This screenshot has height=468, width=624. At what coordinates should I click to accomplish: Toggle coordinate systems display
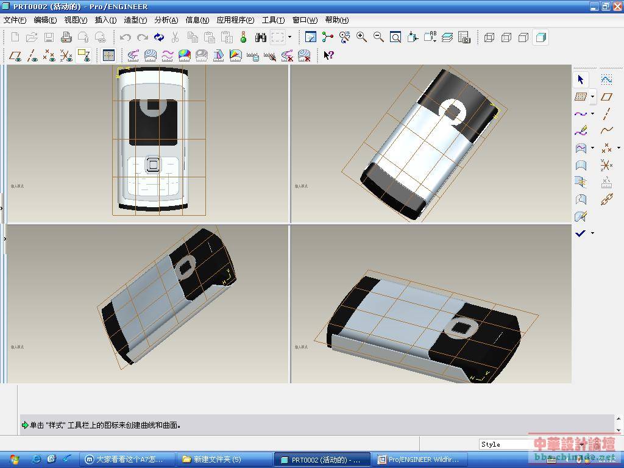(x=66, y=55)
